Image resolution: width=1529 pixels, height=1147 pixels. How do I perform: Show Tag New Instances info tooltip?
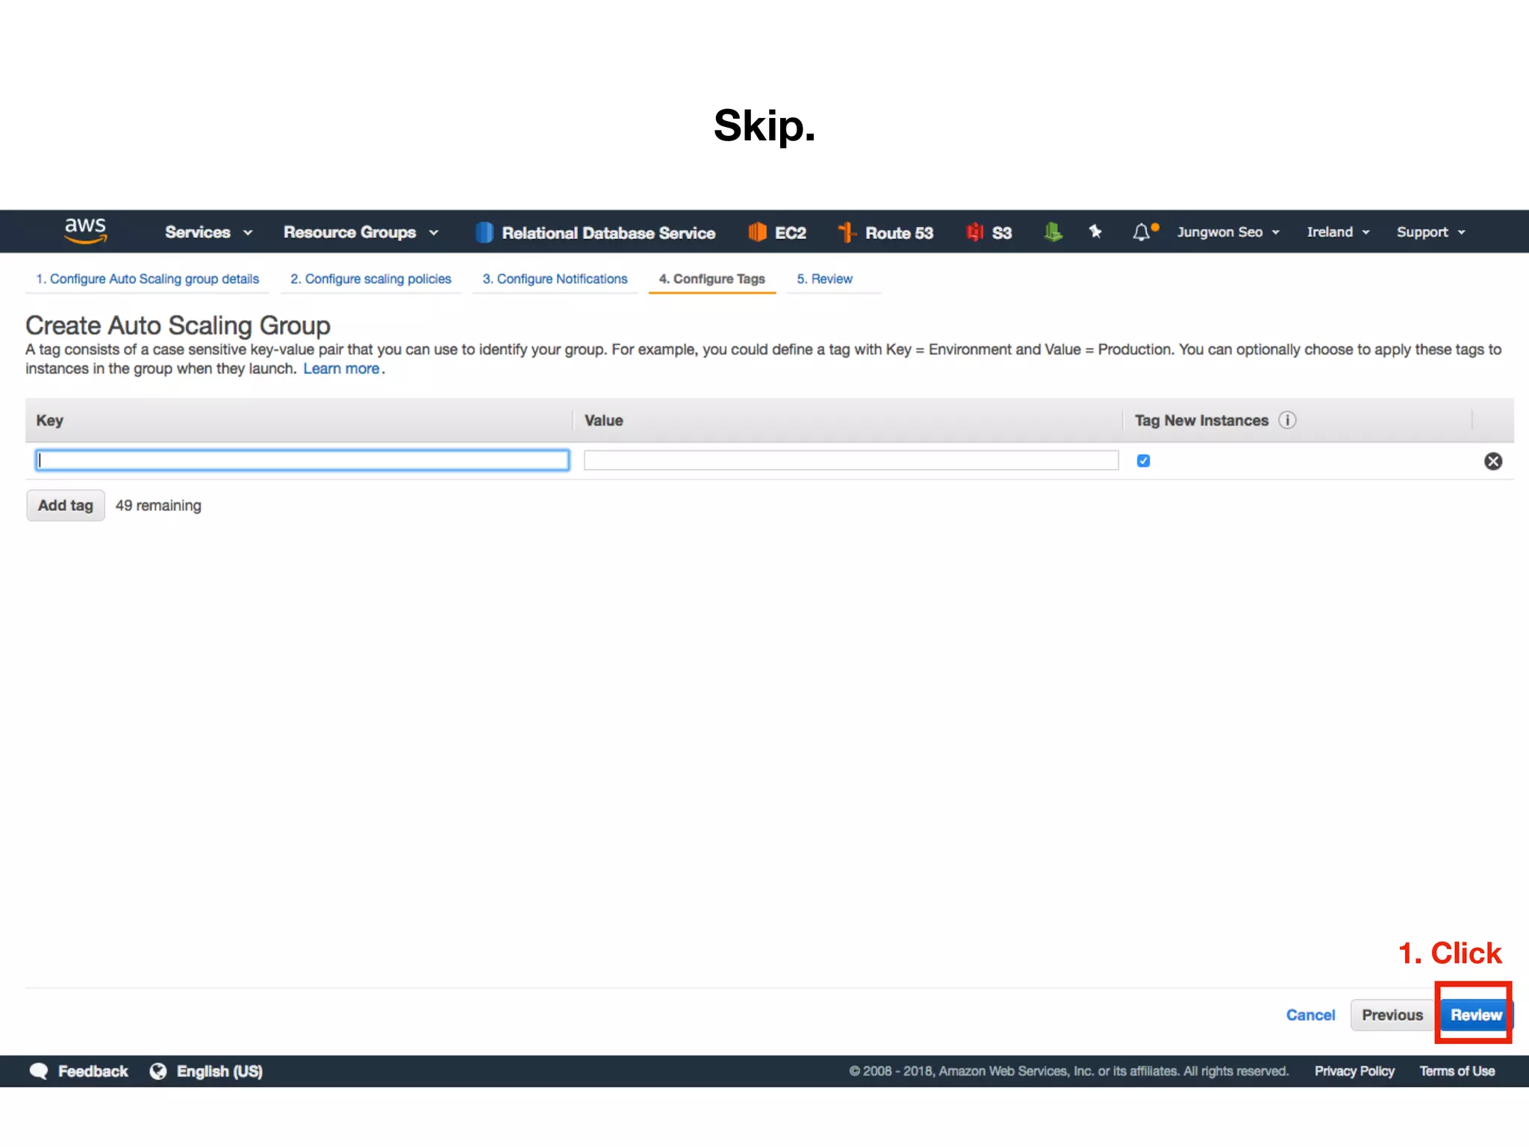click(1287, 420)
